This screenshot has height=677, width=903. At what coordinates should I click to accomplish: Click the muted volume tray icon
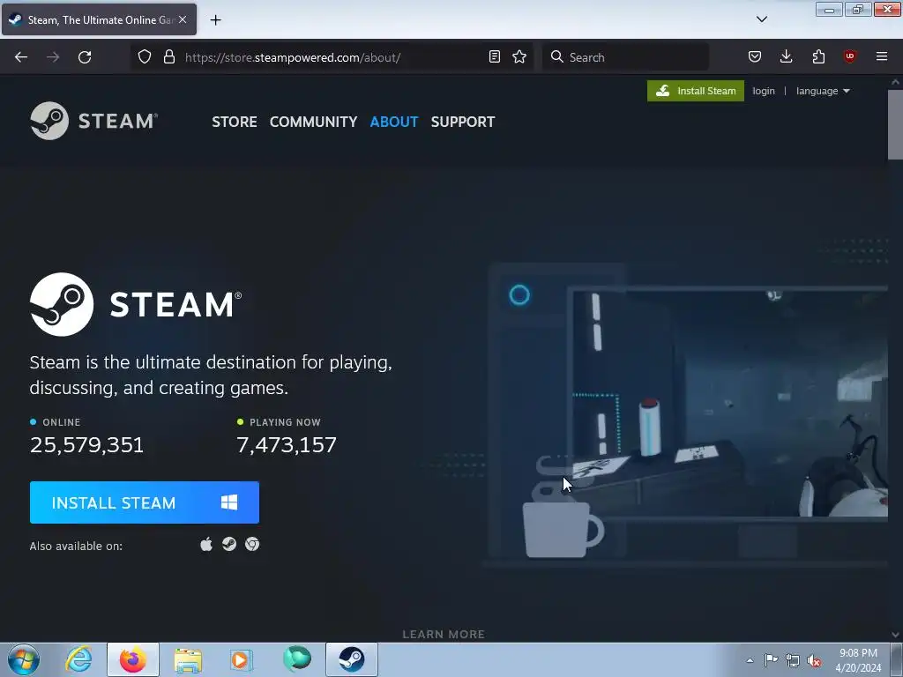click(x=814, y=660)
